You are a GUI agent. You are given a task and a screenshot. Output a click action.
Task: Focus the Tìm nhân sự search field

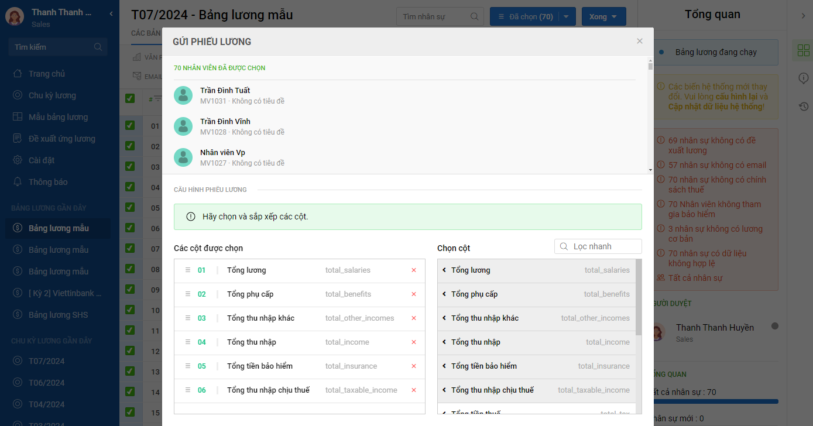tap(440, 17)
